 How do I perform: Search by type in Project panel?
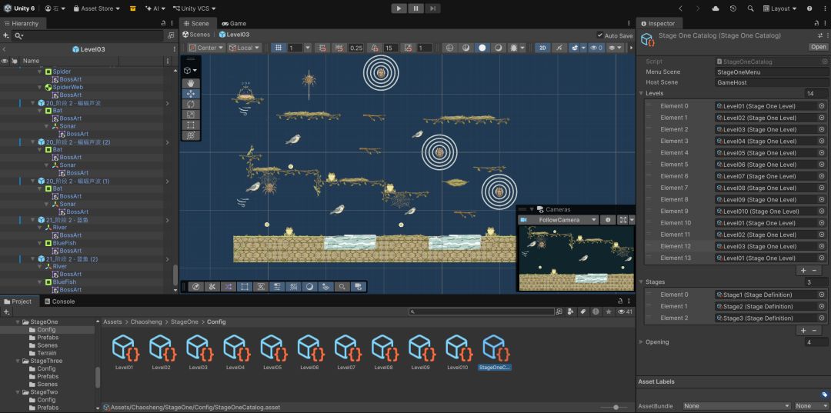(x=570, y=312)
